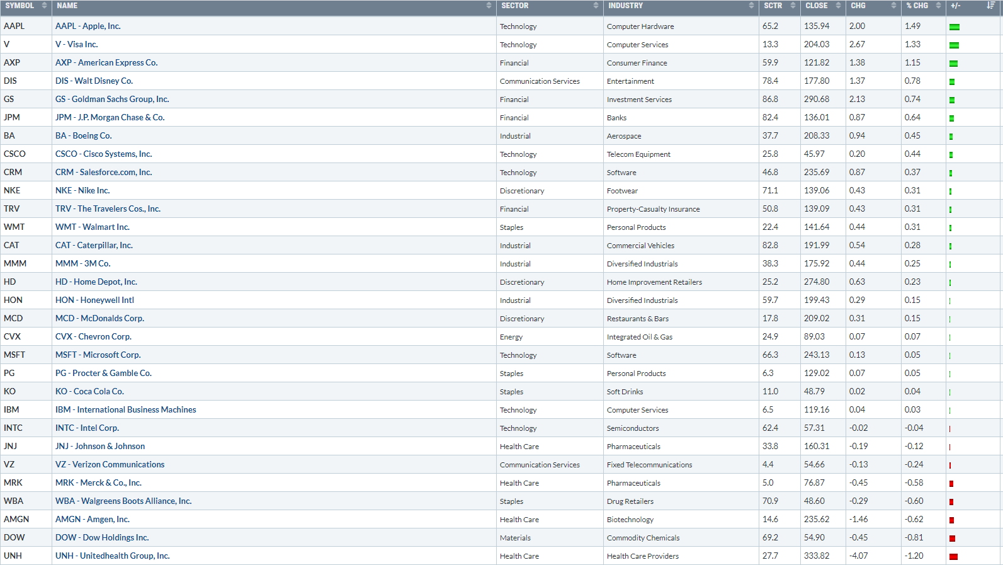Open MRK - Merck & Co. link
1003x565 pixels.
pos(98,482)
